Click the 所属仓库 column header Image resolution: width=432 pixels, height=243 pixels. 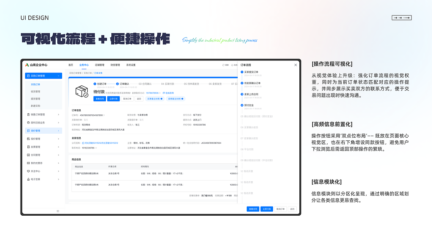[x=112, y=167]
